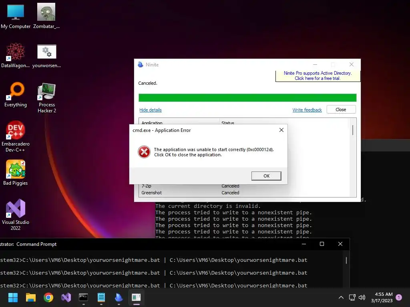
Task: Switch to Command Prompt taskbar icon
Action: pos(83,297)
